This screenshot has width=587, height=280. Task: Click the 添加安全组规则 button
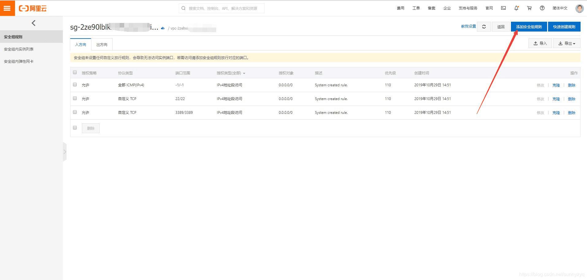(x=529, y=27)
